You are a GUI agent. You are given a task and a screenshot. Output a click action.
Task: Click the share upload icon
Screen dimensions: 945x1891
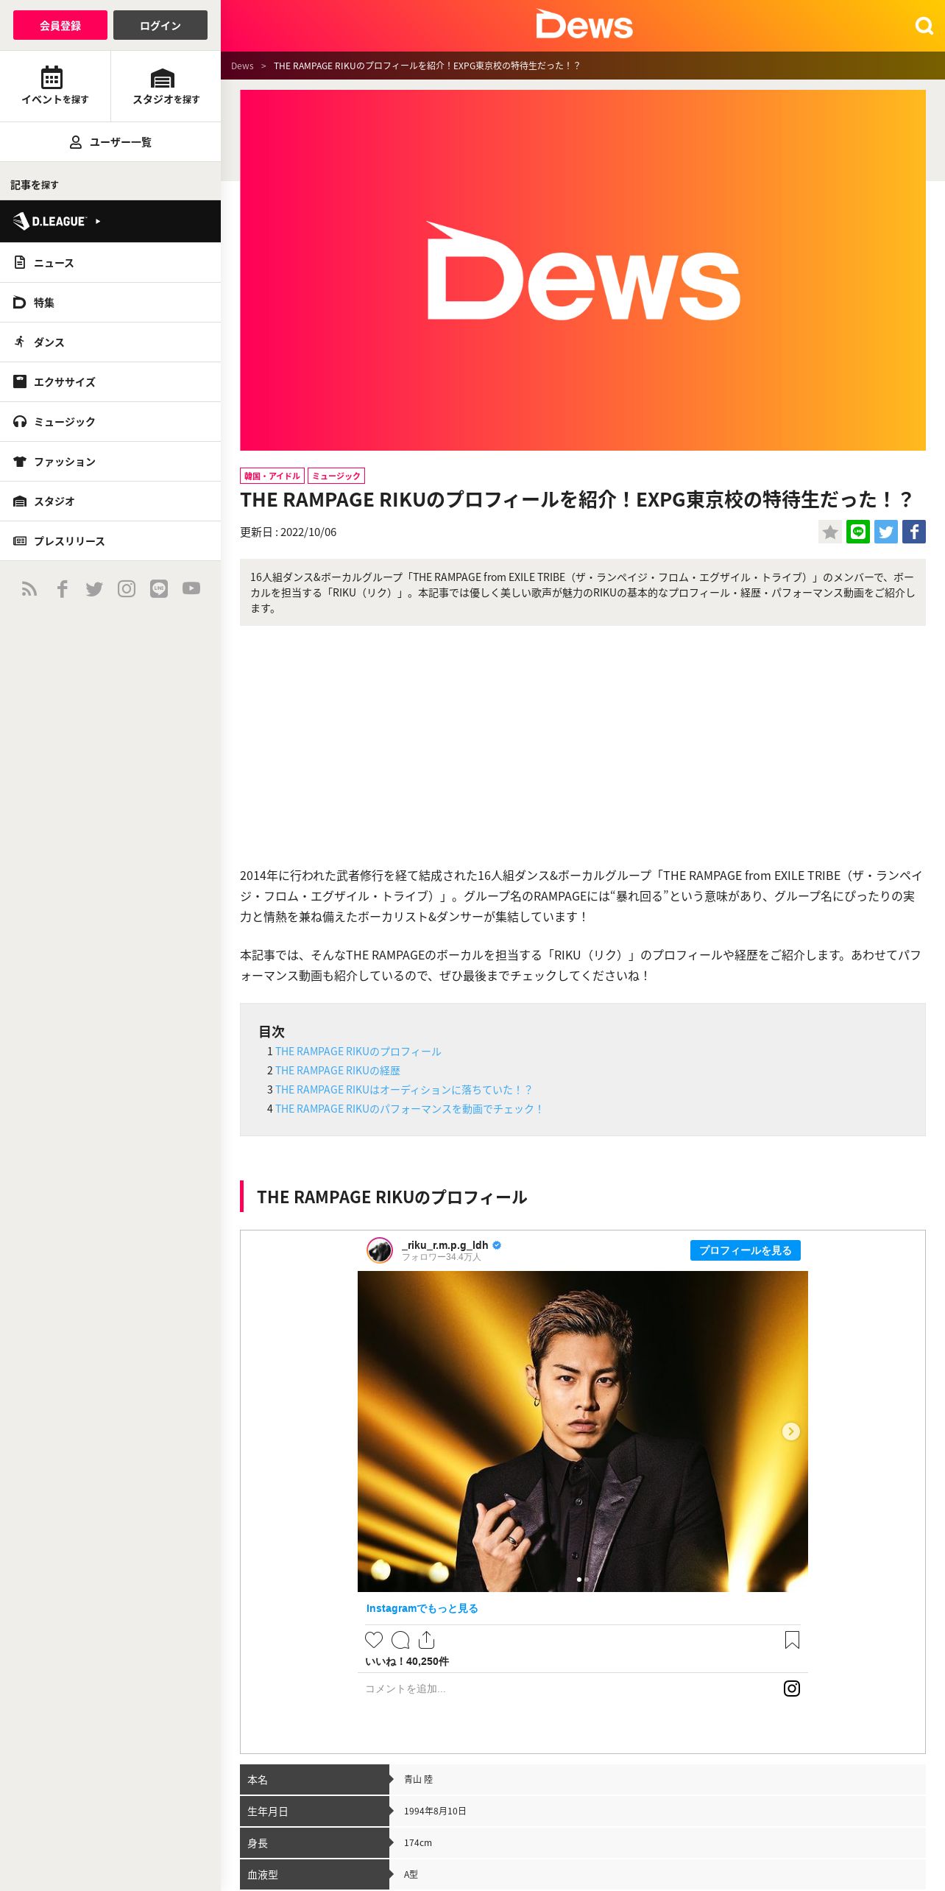[x=427, y=1640]
